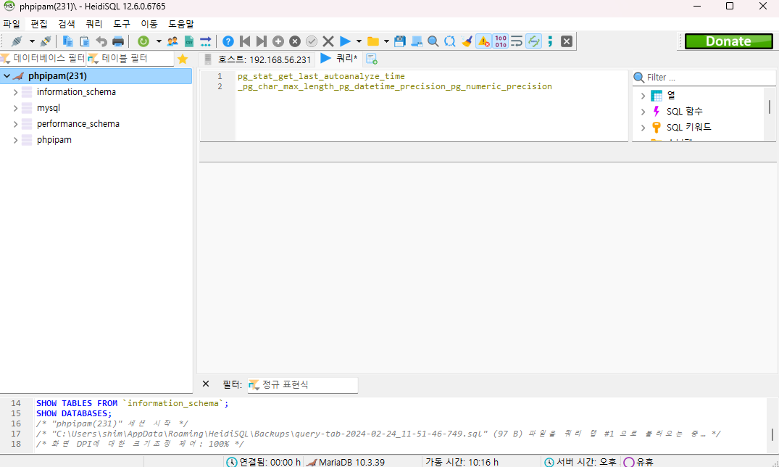Open the dropdown arrow beside run play icon
779x467 pixels.
359,41
